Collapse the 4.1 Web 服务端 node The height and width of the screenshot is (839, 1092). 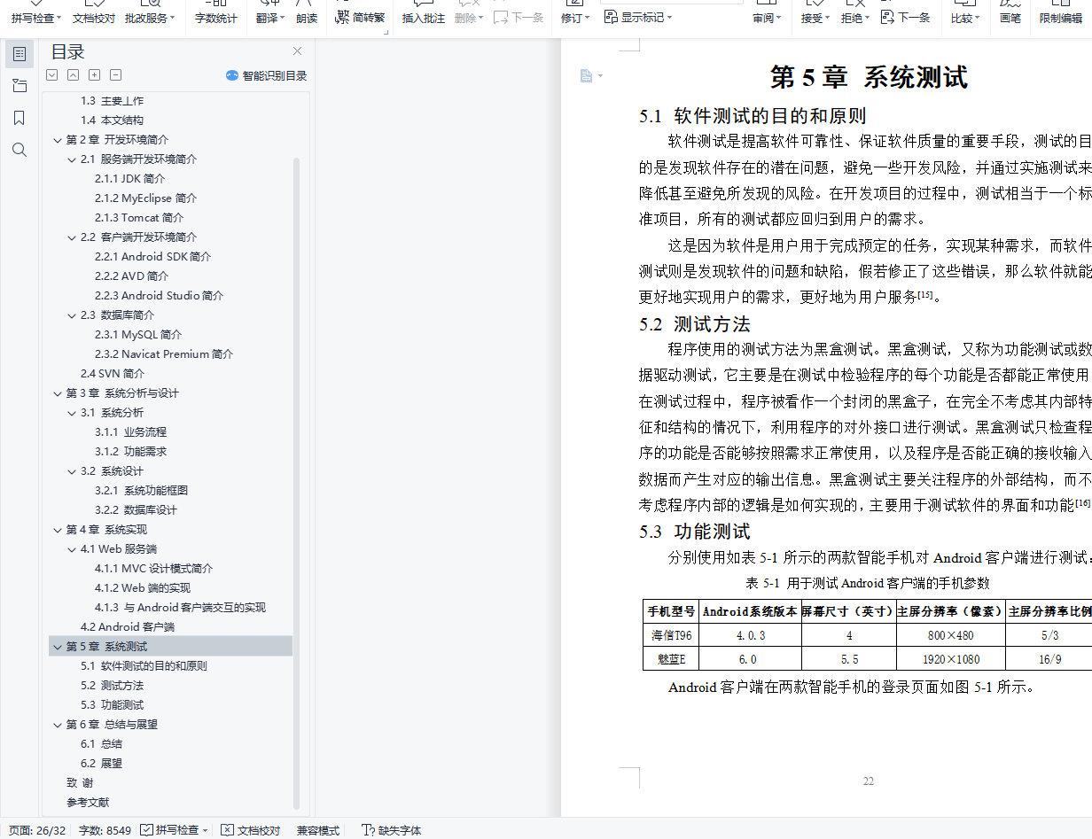coord(72,549)
